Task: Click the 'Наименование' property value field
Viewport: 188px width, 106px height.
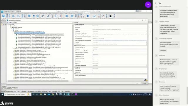Action: tap(120, 26)
